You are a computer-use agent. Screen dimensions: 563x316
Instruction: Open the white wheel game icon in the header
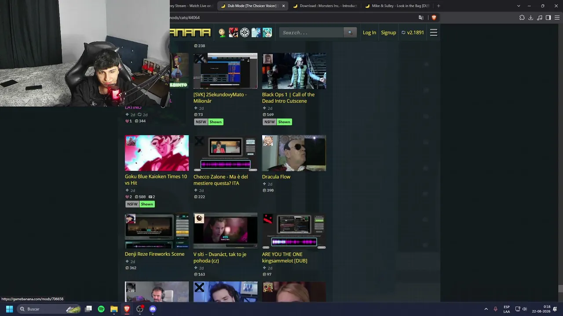245,32
